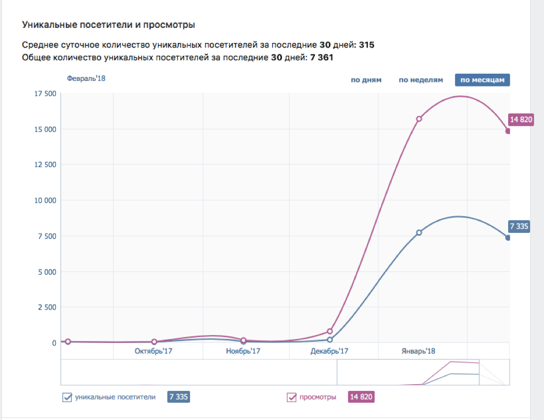This screenshot has height=420, width=544.
Task: Click the selected window in the range navigator
Action: point(423,372)
